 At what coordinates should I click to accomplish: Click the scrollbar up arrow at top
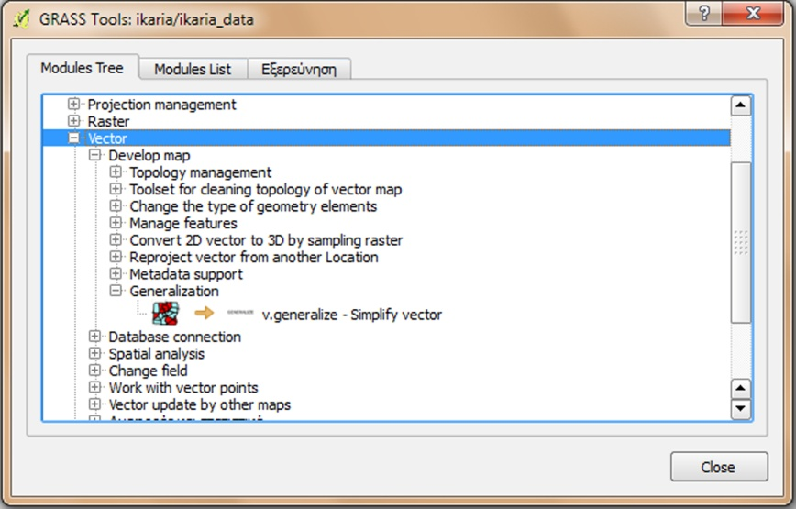coord(741,105)
